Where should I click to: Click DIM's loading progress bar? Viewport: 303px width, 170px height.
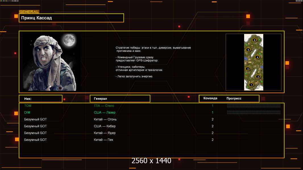[254, 112]
